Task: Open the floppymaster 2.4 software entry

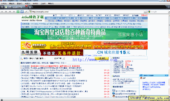Action: [x=59, y=91]
